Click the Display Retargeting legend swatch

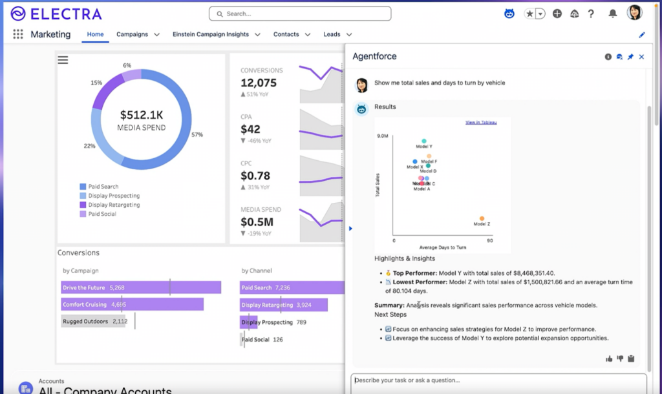(83, 205)
